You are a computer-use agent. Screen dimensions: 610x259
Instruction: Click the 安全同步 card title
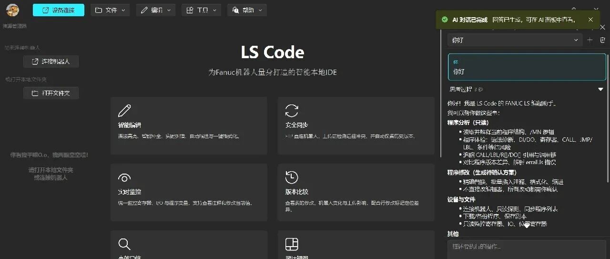(297, 125)
